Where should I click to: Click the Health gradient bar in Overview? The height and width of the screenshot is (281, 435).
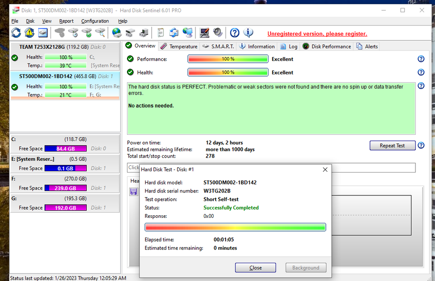click(228, 72)
